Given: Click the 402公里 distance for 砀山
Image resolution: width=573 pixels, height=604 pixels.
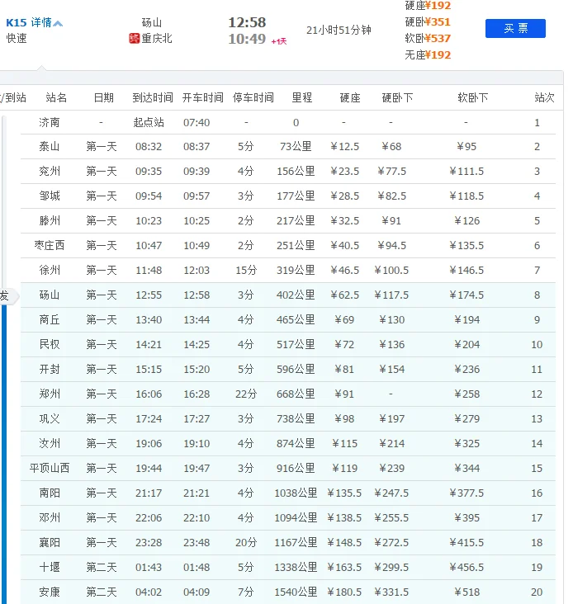Looking at the screenshot, I should click(x=296, y=295).
